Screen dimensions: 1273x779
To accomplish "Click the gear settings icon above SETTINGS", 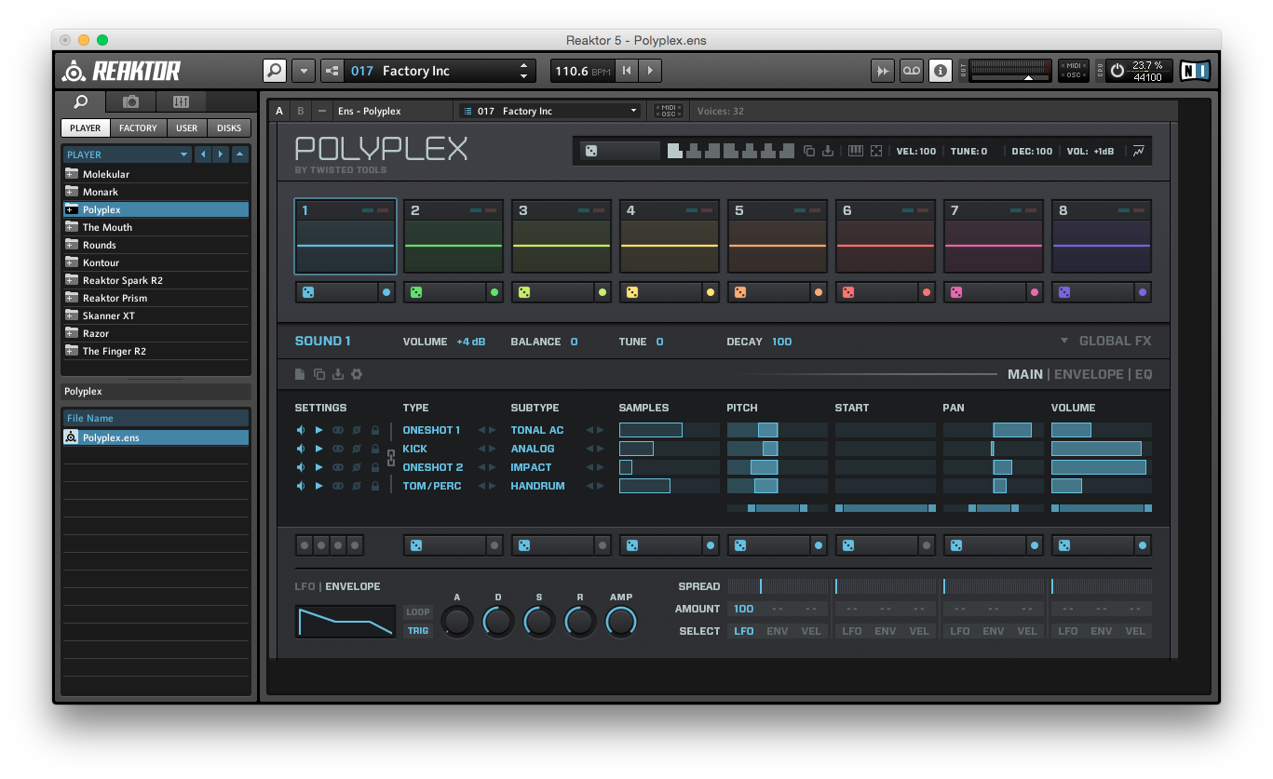I will (356, 374).
